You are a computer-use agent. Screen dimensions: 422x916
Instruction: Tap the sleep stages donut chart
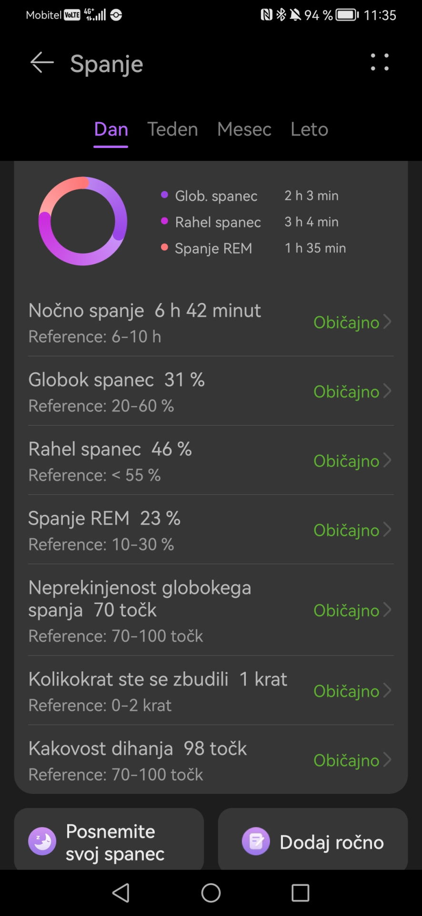83,221
